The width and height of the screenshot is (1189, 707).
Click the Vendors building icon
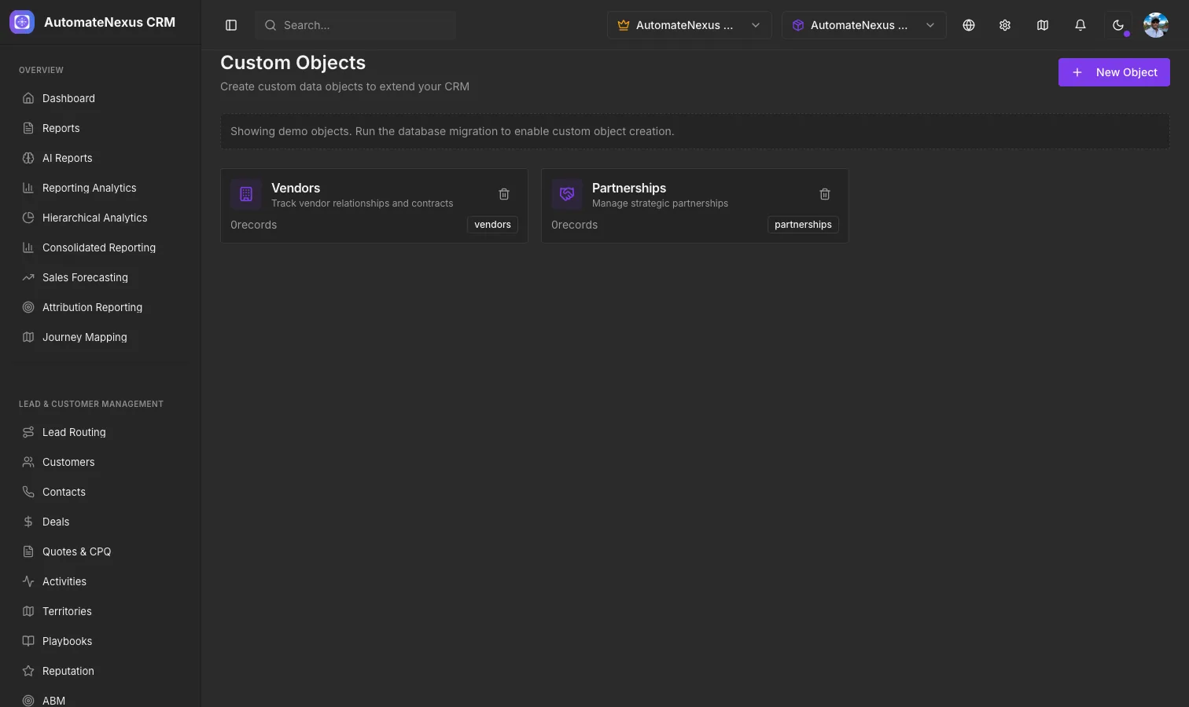point(246,194)
